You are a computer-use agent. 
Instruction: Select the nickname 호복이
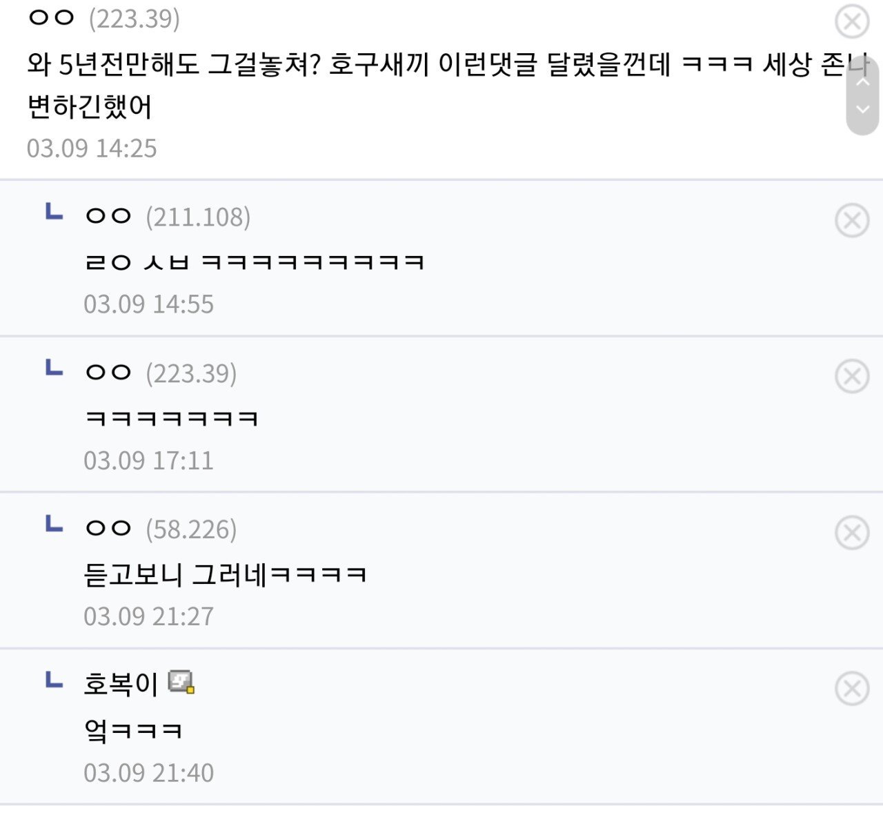(118, 685)
